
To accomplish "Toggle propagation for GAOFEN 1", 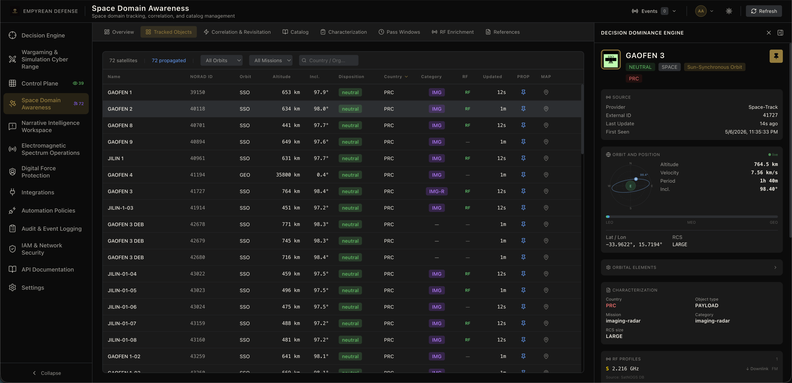I will coord(523,92).
